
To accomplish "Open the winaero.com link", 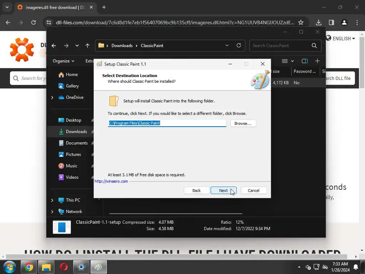I will 111,181.
